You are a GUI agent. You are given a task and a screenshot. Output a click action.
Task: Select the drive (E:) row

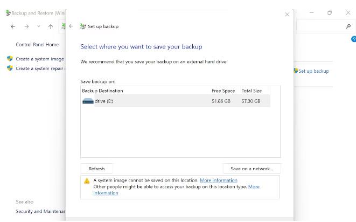click(176, 101)
